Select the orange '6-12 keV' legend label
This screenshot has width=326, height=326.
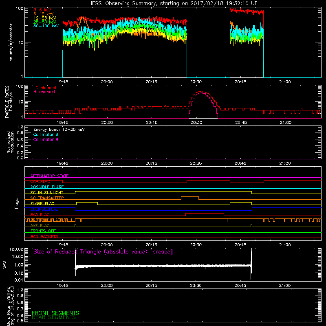pos(44,14)
